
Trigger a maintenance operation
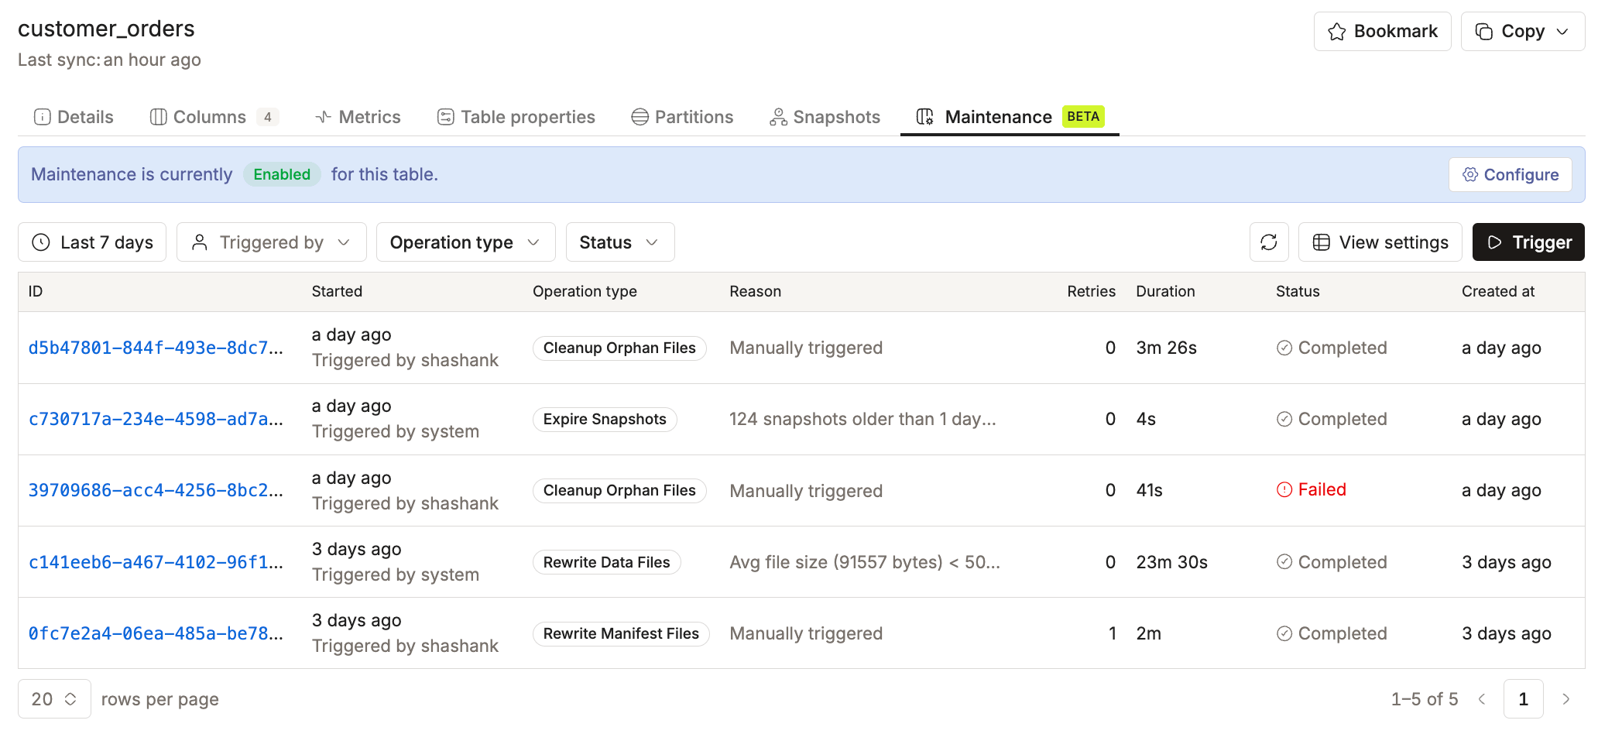(x=1528, y=242)
